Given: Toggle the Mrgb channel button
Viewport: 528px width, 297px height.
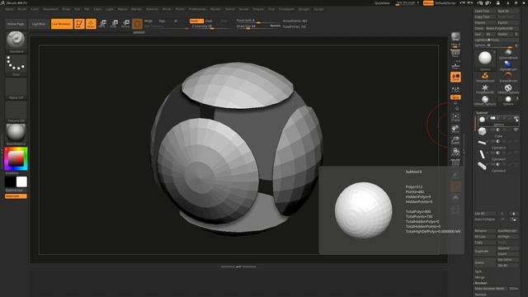Looking at the screenshot, I should click(x=148, y=21).
